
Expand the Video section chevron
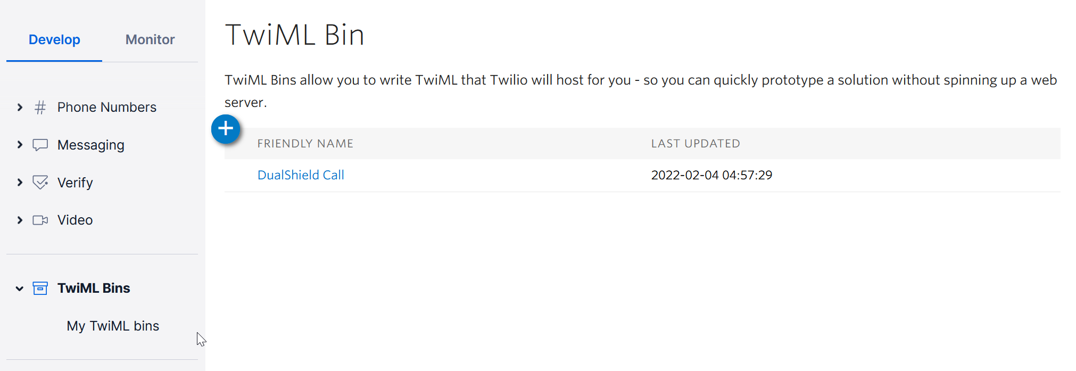click(20, 220)
